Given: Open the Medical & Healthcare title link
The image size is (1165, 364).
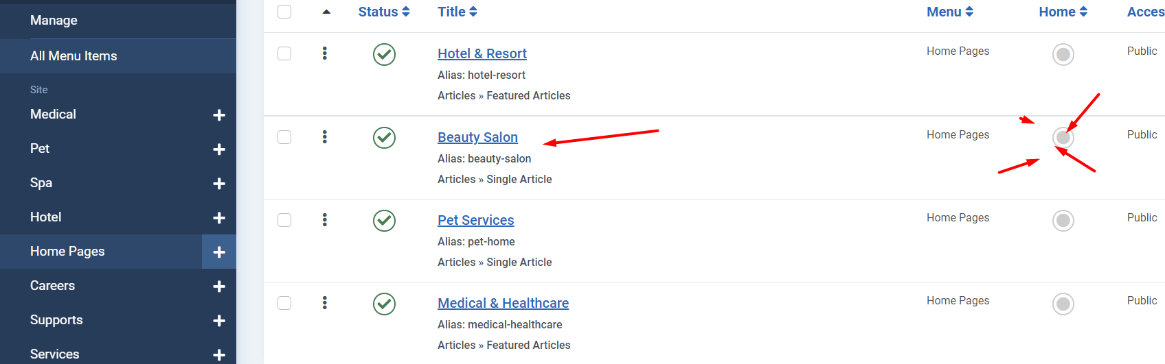Looking at the screenshot, I should [503, 303].
